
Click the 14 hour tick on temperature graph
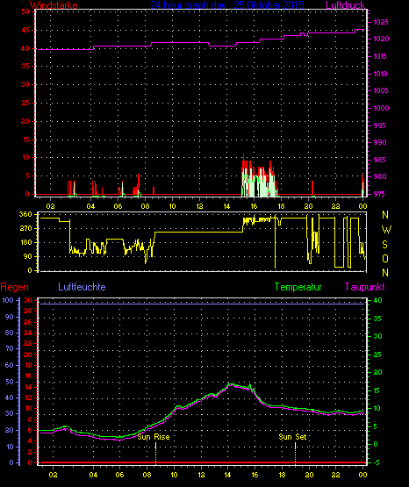227,475
